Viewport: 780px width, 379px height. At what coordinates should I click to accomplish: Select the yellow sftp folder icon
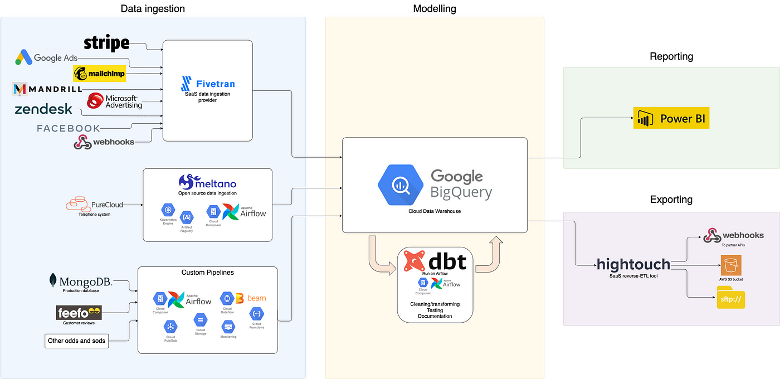click(x=731, y=297)
